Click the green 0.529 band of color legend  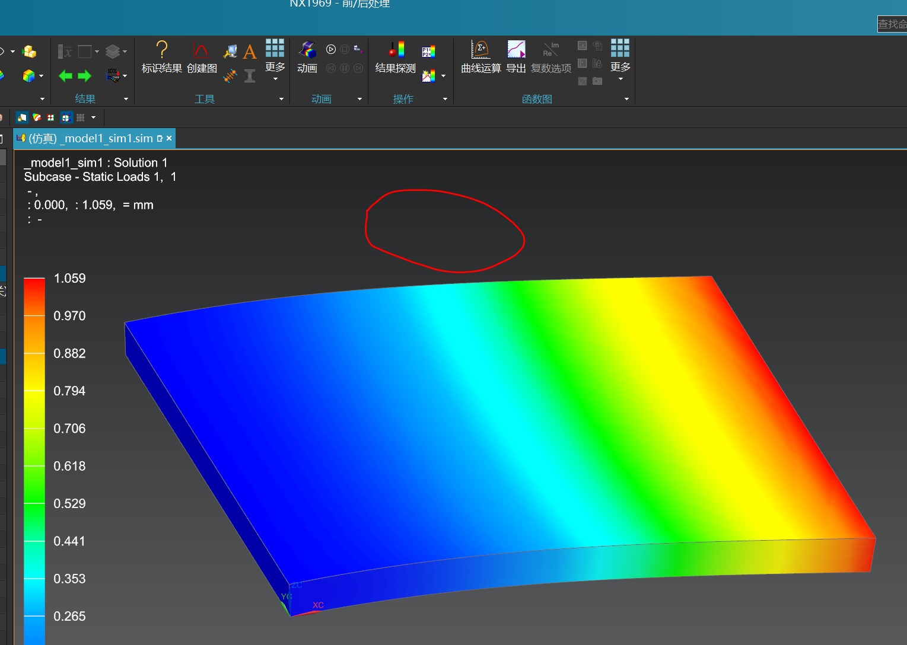(34, 503)
